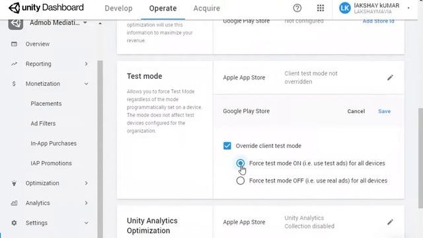This screenshot has height=238, width=423.
Task: Click the Settings gear icon in sidebar
Action: click(x=14, y=223)
